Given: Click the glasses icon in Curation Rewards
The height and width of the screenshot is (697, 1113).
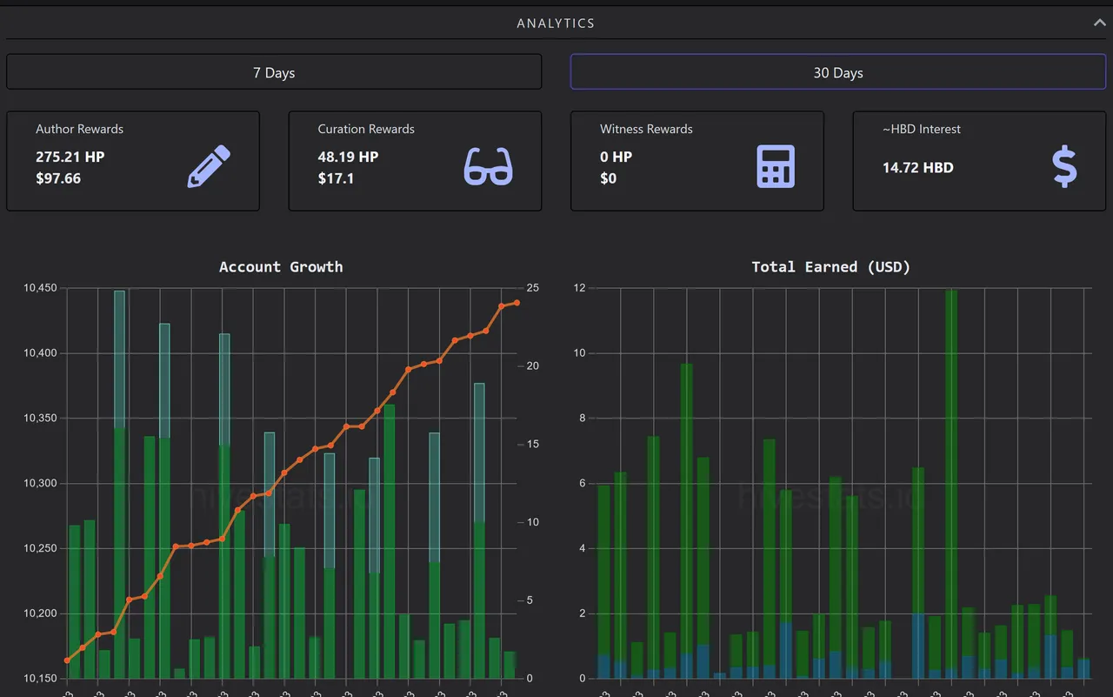Looking at the screenshot, I should (488, 166).
